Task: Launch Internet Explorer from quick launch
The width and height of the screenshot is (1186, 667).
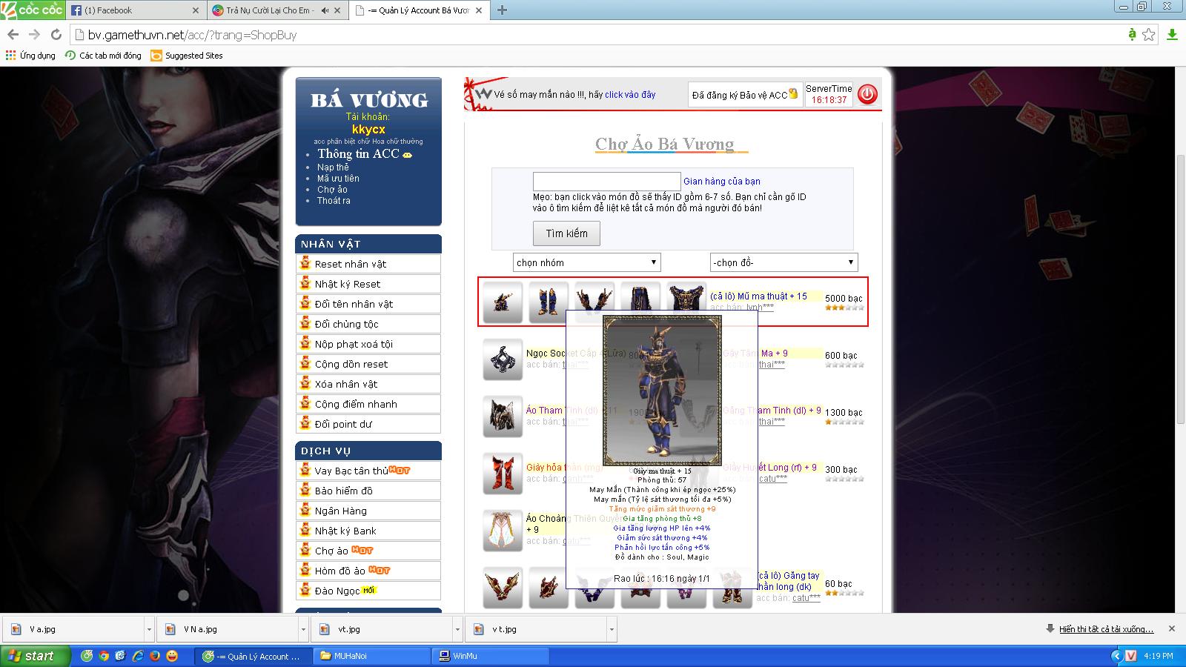Action: click(138, 656)
